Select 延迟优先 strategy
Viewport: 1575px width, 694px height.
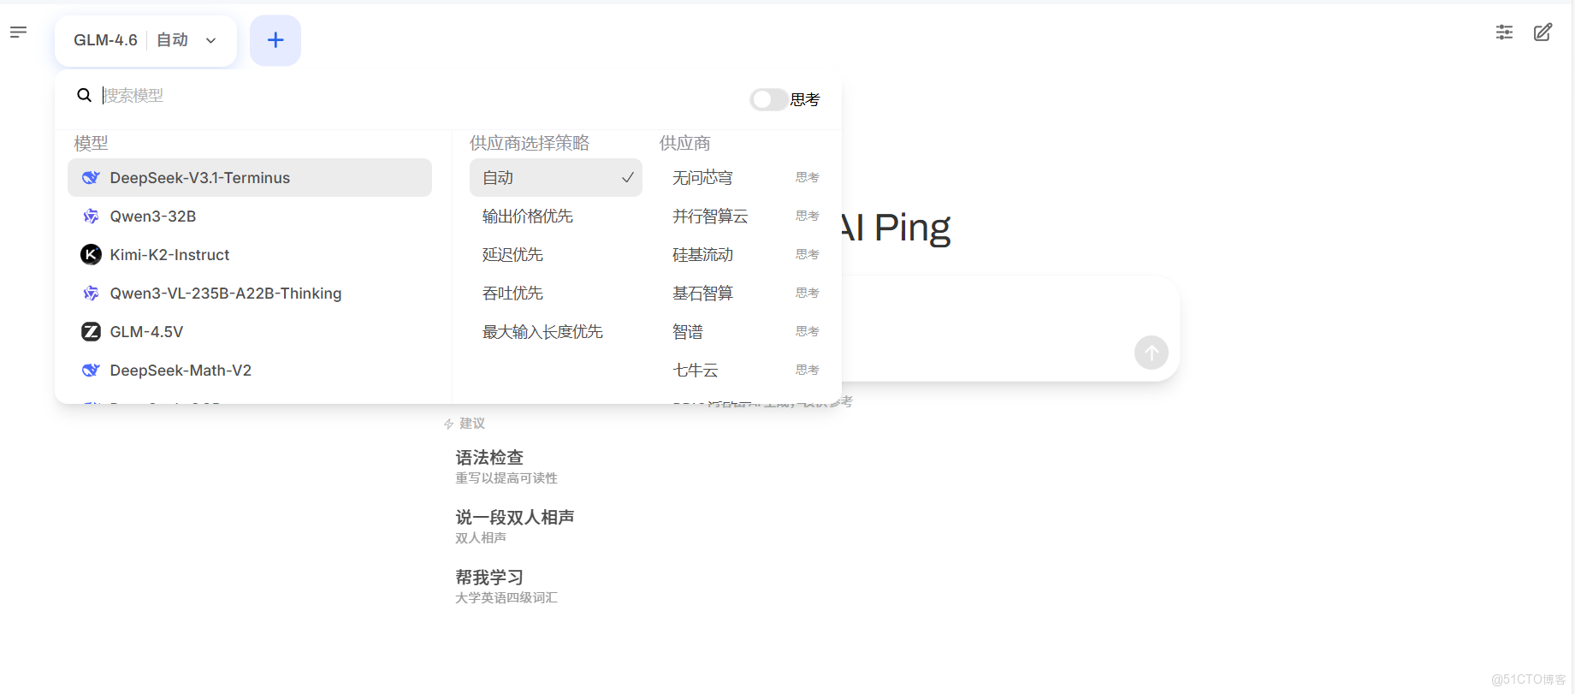[x=556, y=255]
